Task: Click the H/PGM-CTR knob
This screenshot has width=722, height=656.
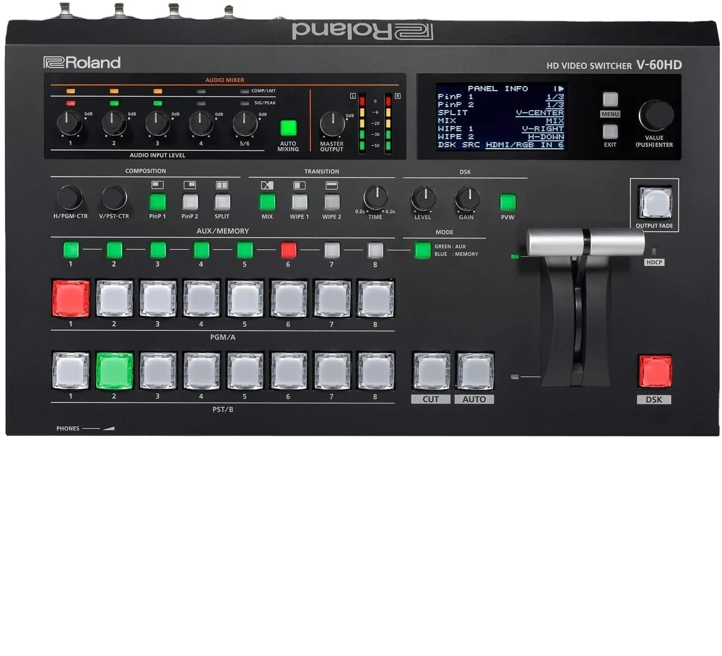Action: [x=70, y=198]
